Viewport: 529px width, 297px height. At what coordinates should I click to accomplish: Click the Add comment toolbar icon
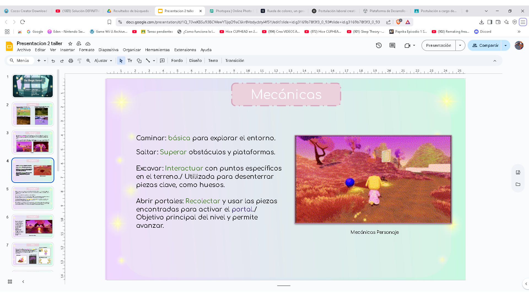162,61
